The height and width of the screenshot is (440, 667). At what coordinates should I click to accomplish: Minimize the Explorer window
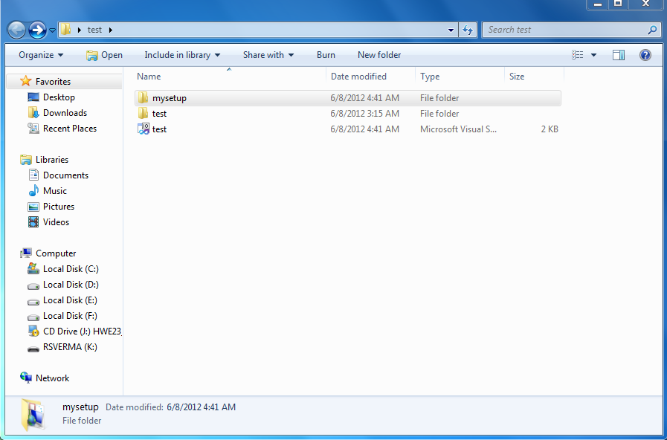[x=598, y=4]
